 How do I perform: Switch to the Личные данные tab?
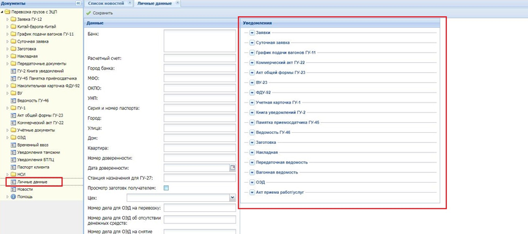154,3
